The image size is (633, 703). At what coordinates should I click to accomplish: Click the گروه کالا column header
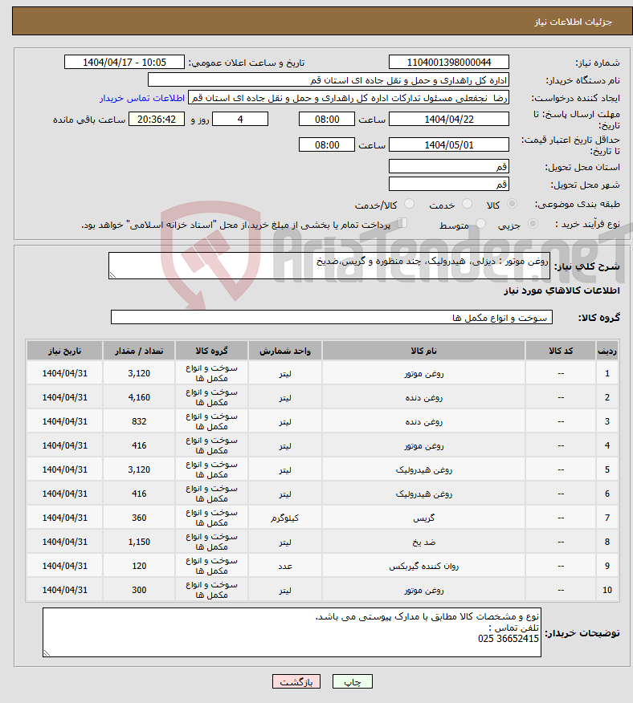(x=211, y=351)
